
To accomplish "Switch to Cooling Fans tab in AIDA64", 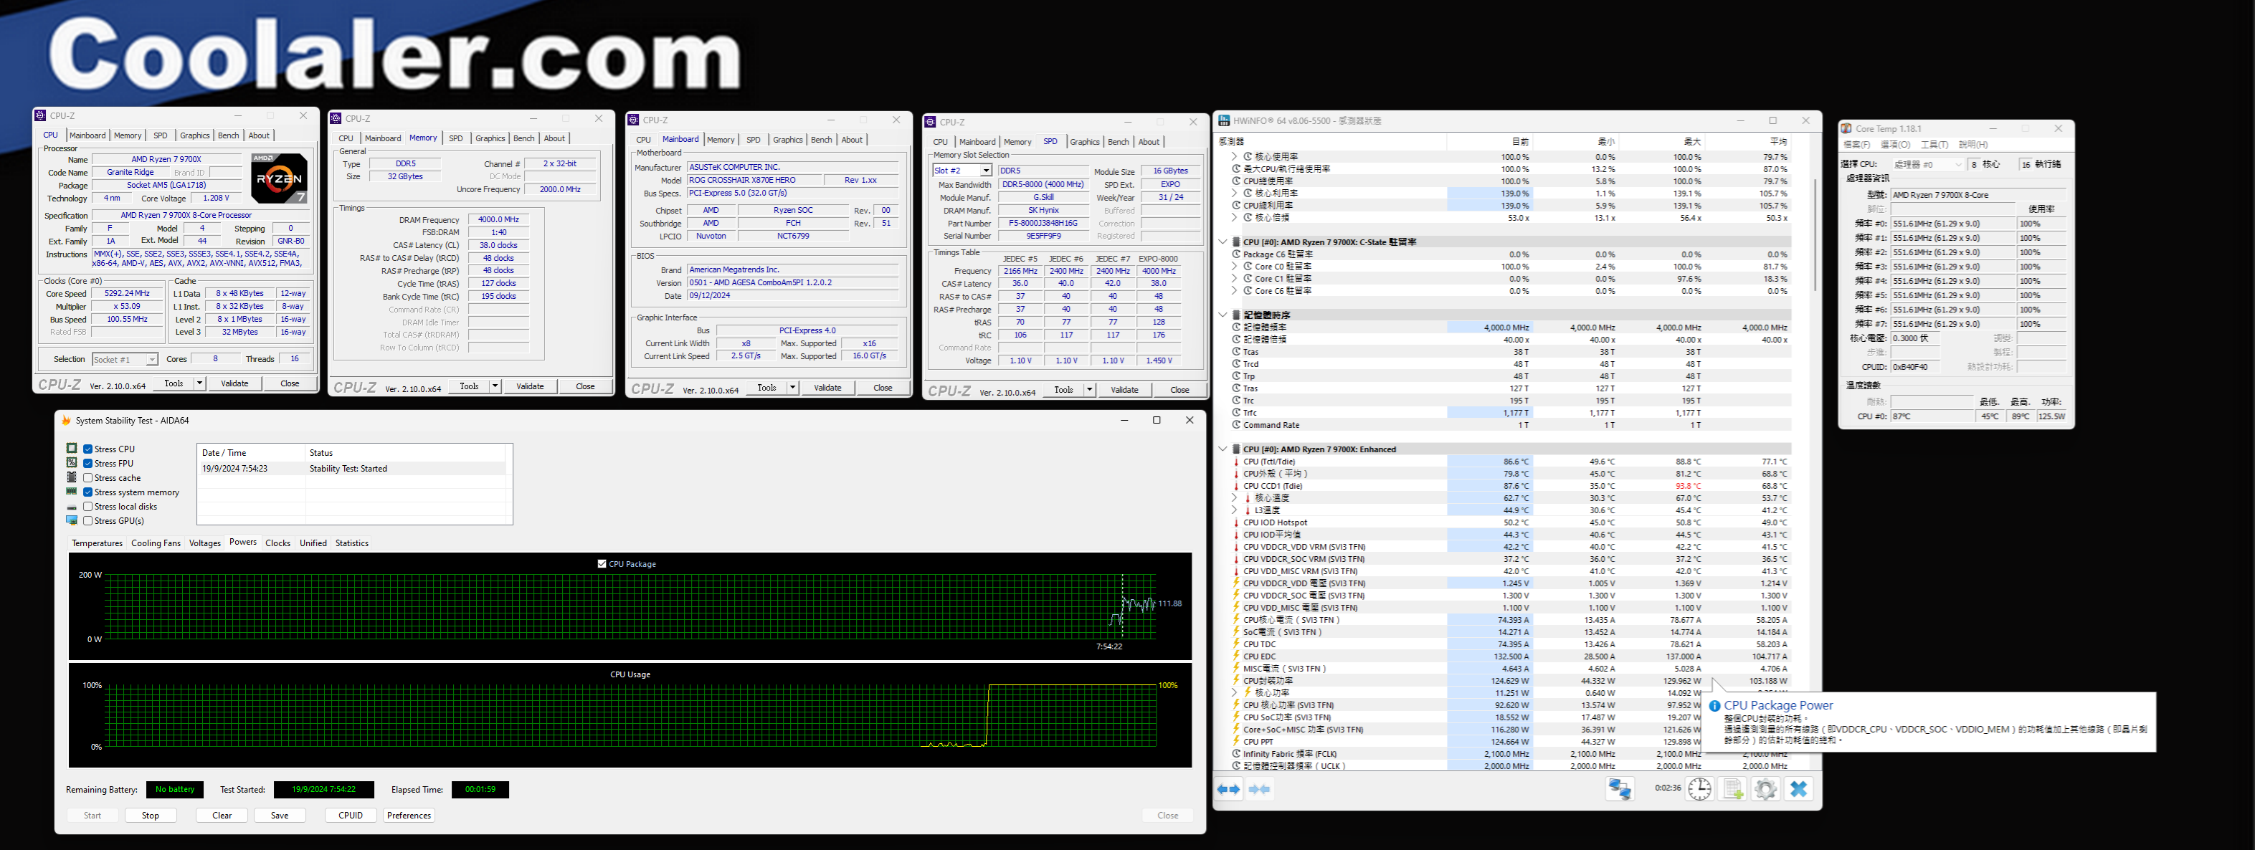I will tap(156, 543).
